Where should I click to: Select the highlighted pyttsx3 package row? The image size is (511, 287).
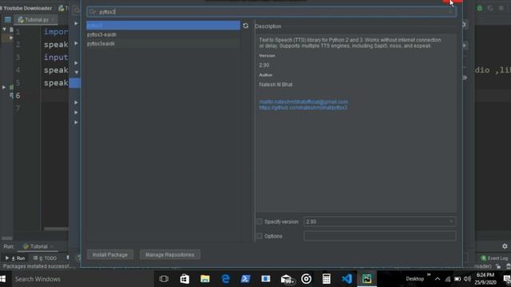pyautogui.click(x=163, y=26)
